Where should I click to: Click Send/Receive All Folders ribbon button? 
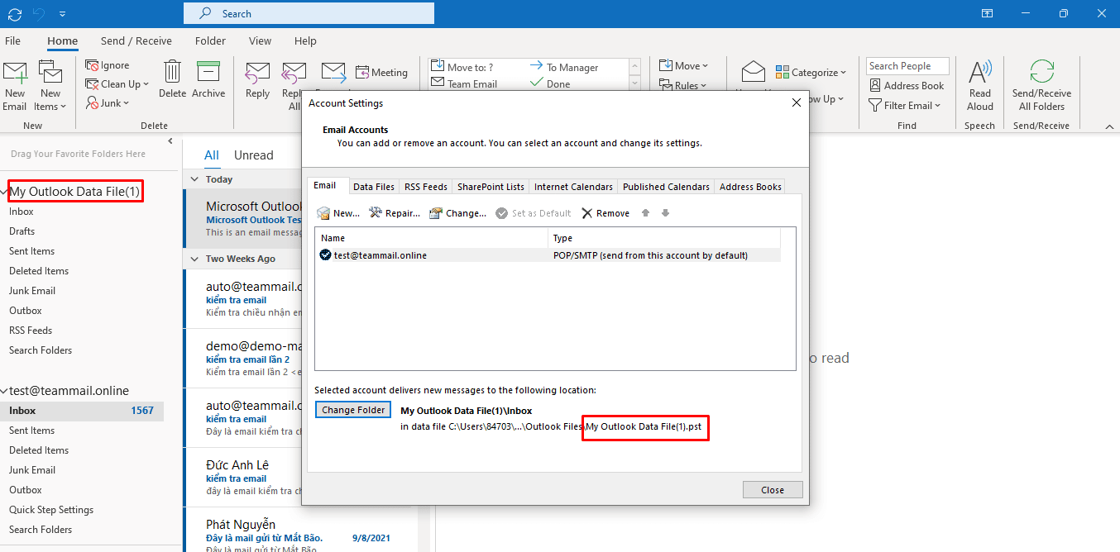pyautogui.click(x=1041, y=86)
